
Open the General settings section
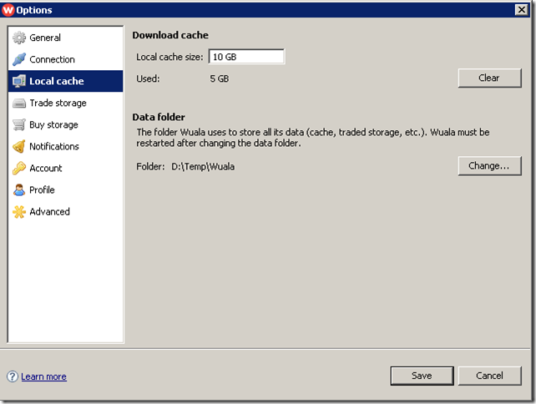pos(65,38)
